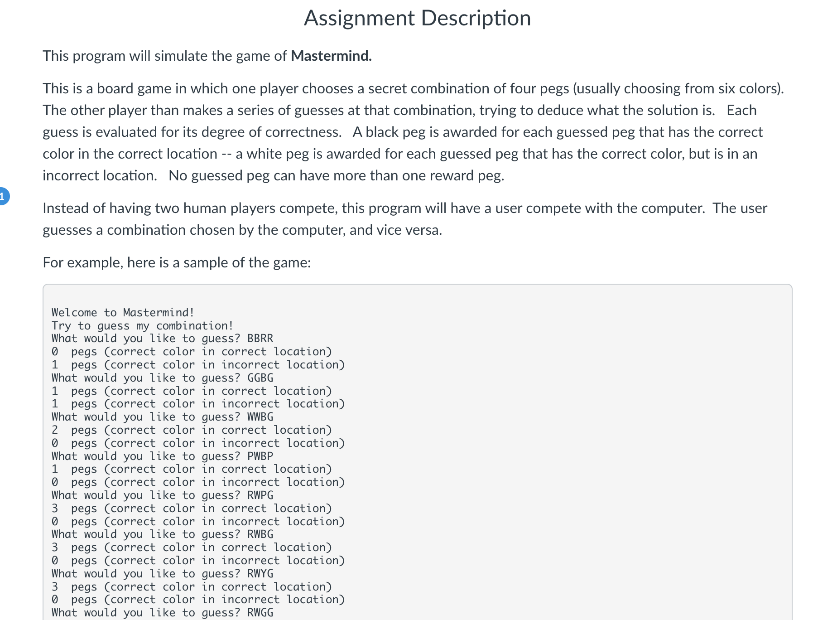The height and width of the screenshot is (620, 837).
Task: Click the guess prompt showing RWBG
Action: (x=162, y=534)
